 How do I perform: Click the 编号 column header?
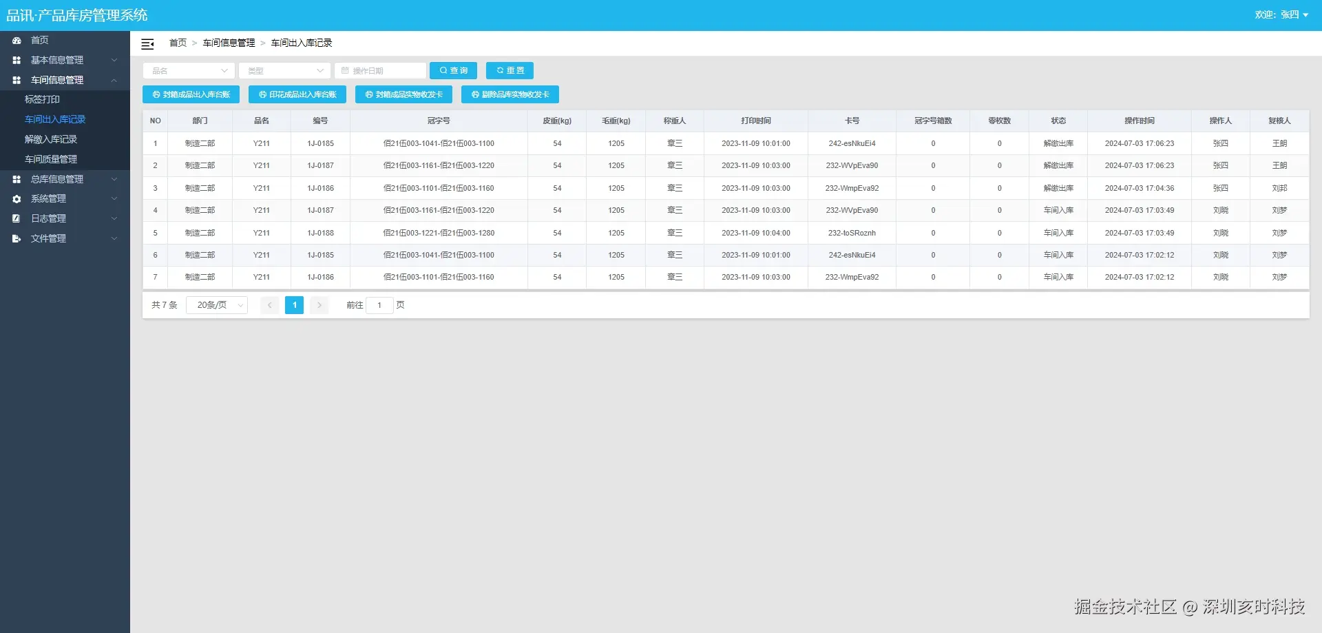pos(320,121)
